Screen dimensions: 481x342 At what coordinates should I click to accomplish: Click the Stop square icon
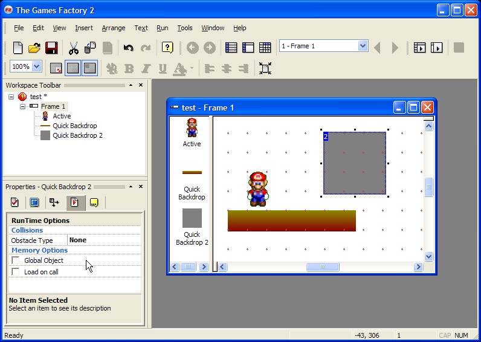459,48
